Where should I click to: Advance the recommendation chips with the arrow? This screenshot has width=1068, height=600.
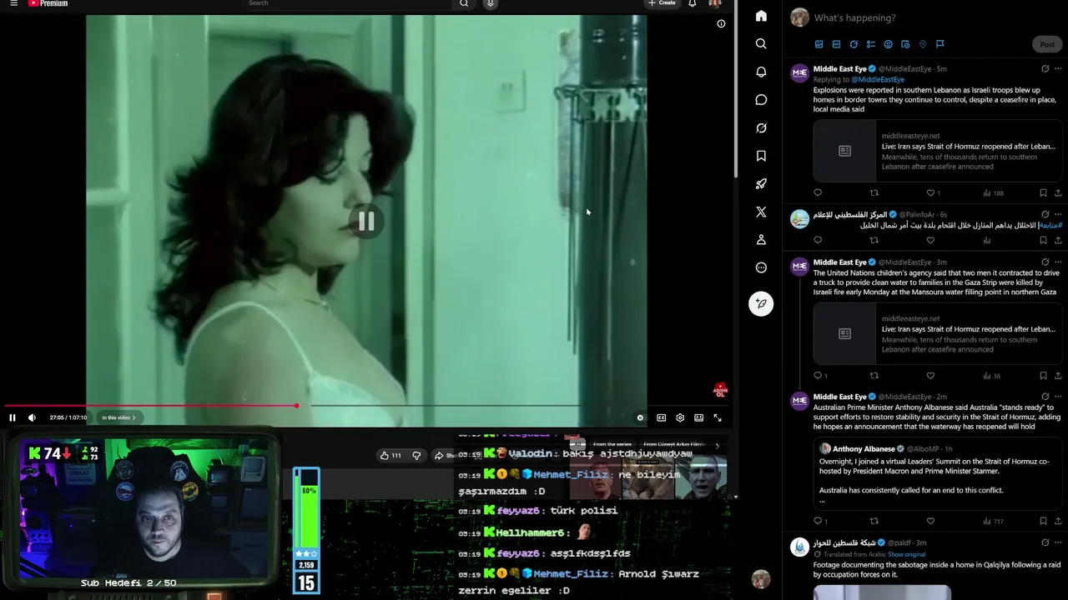717,446
